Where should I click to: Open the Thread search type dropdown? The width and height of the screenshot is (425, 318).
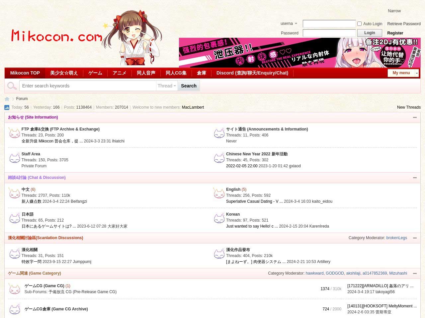(167, 86)
